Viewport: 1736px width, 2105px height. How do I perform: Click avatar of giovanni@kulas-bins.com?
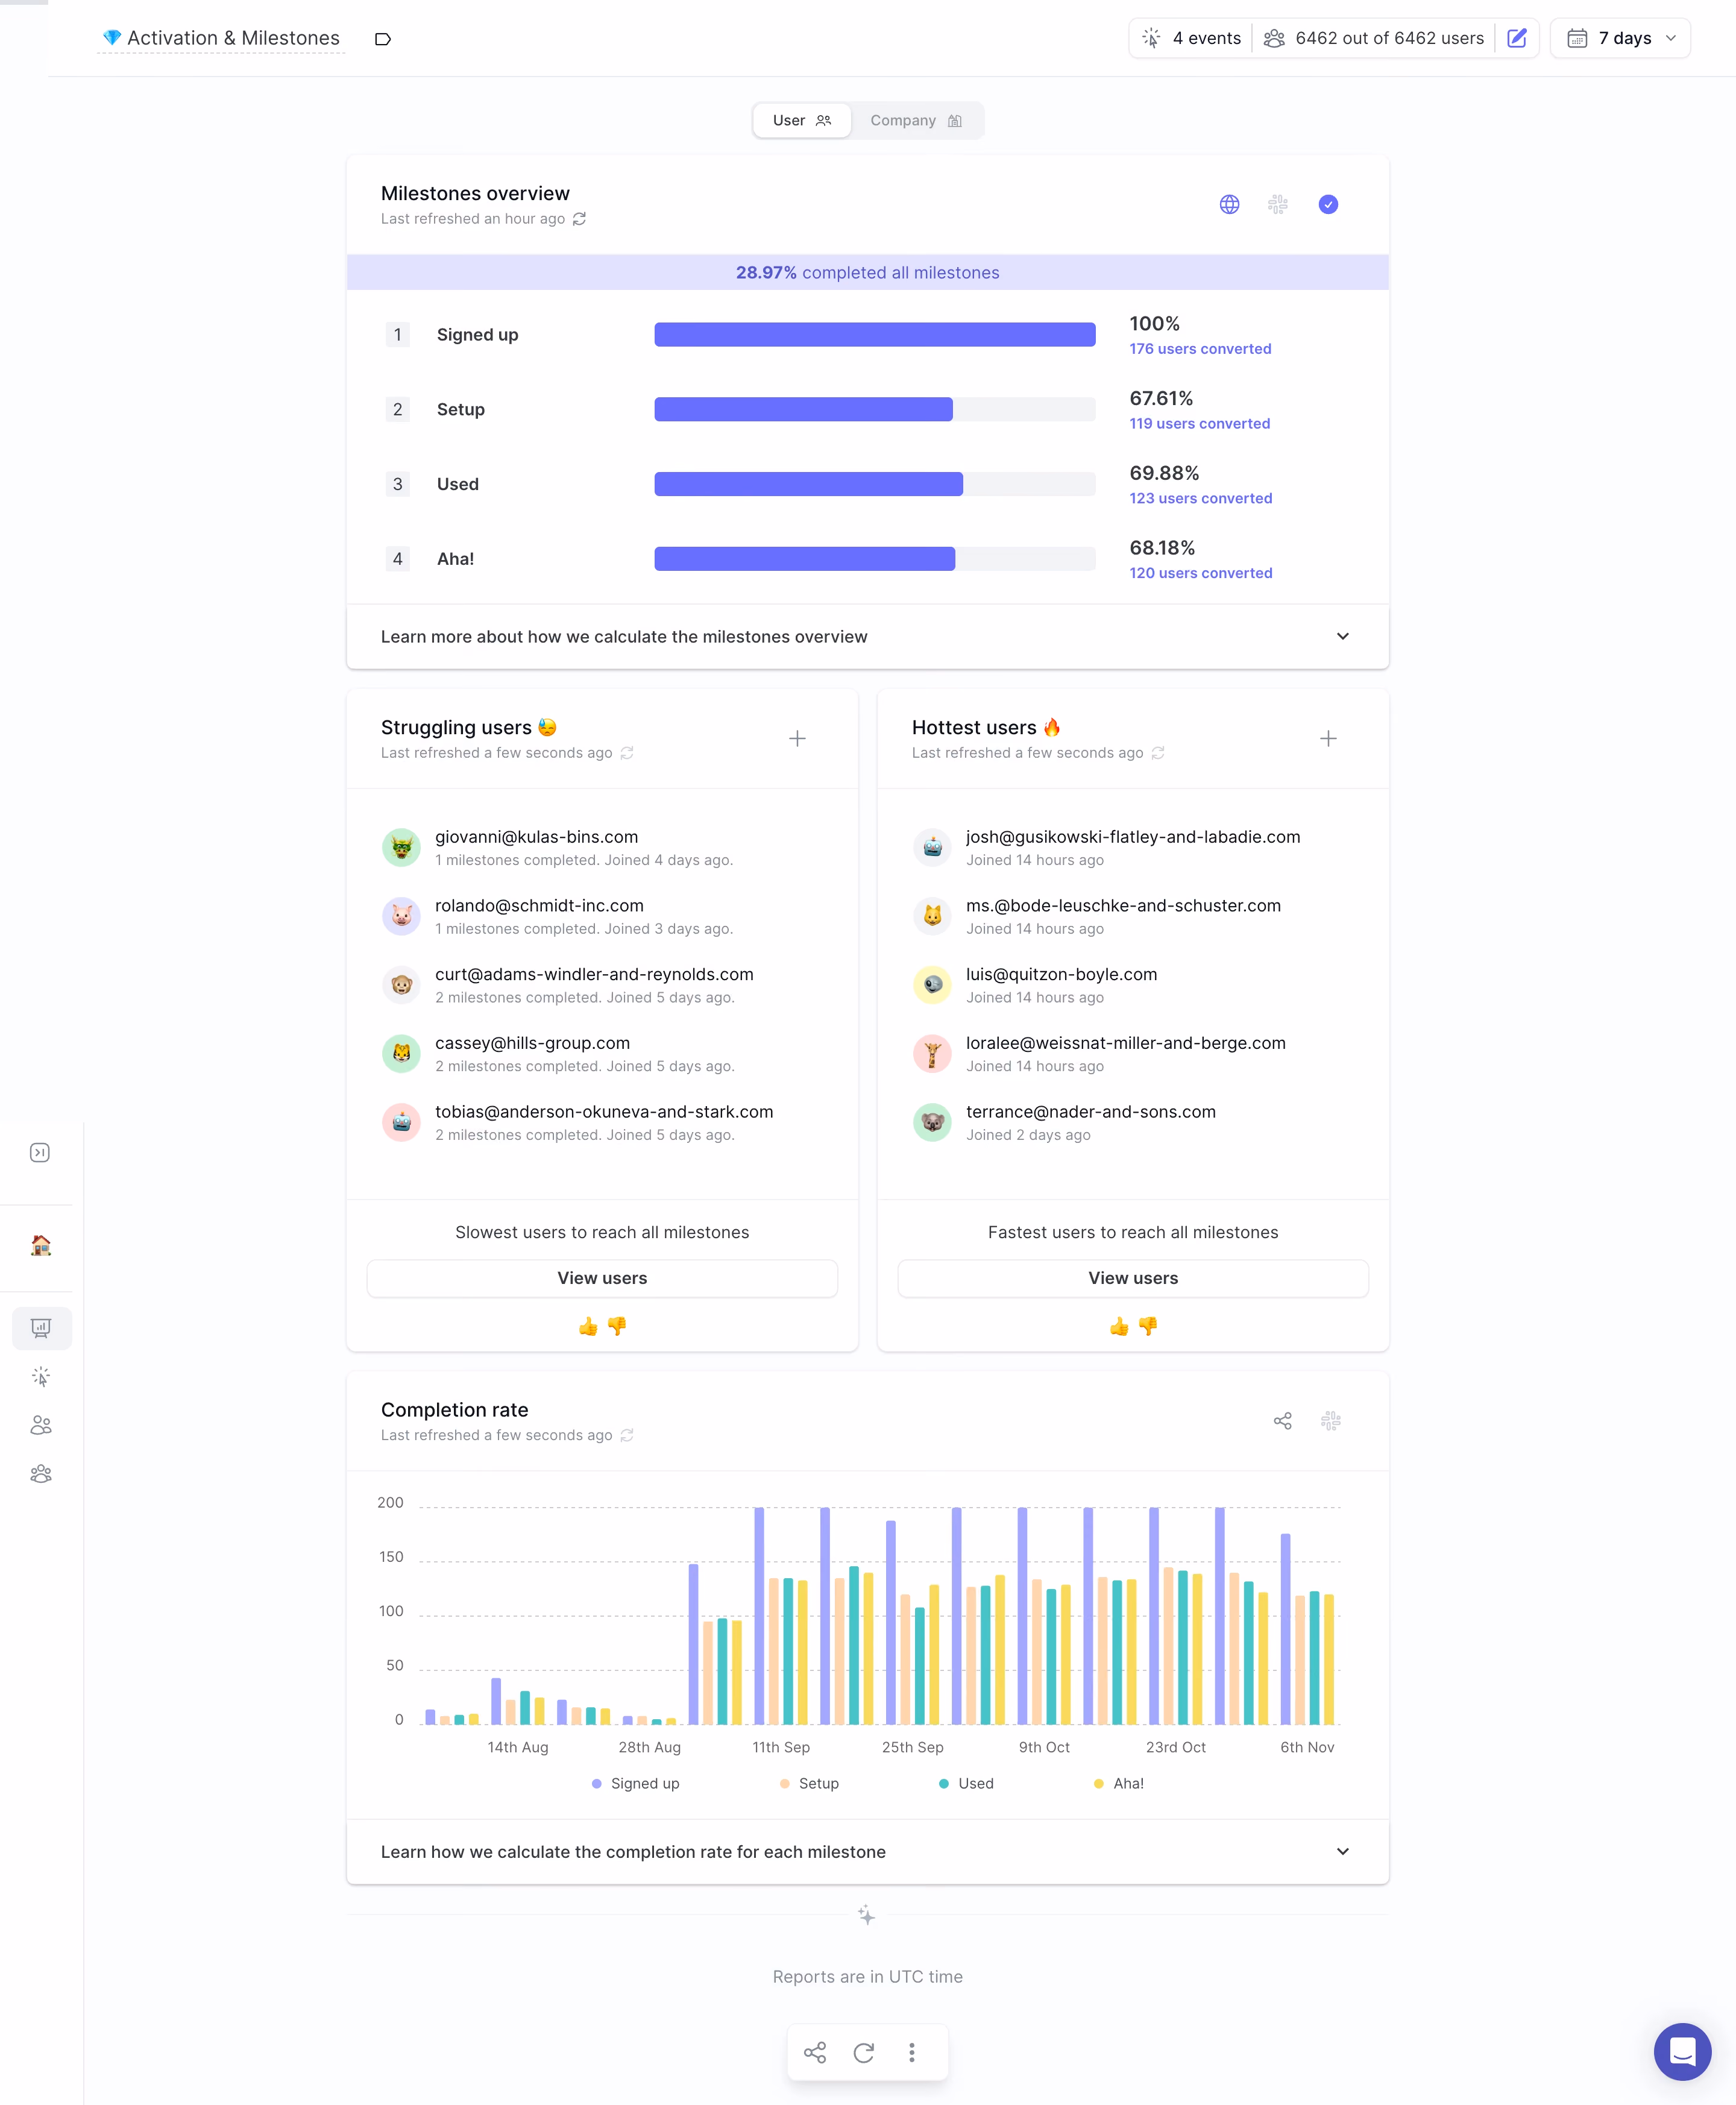(401, 848)
